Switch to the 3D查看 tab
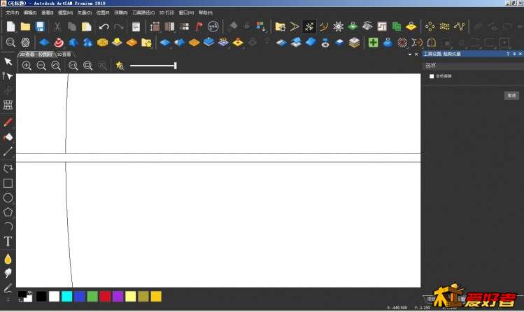 click(64, 54)
